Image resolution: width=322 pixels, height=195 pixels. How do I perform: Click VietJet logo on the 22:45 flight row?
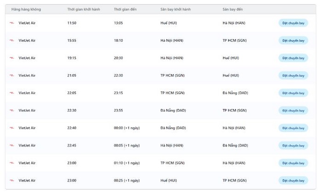[11, 145]
